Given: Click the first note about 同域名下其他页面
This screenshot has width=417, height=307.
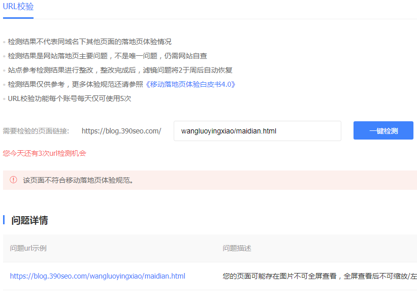Looking at the screenshot, I should pyautogui.click(x=89, y=42).
